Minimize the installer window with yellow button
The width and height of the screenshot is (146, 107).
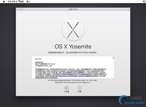(x=21, y=9)
